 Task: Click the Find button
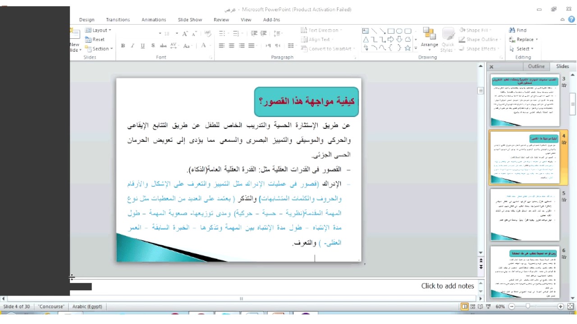pos(518,30)
